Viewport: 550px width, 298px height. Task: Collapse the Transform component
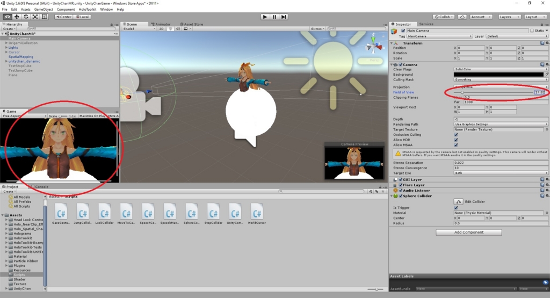point(392,43)
